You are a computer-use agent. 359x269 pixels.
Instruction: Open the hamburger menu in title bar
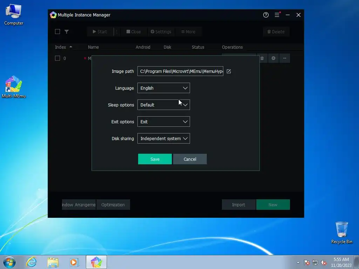click(x=277, y=15)
